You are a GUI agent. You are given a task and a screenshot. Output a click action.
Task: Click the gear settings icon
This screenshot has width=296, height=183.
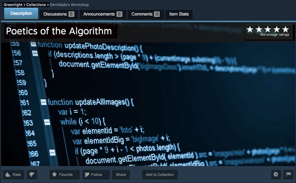276,175
